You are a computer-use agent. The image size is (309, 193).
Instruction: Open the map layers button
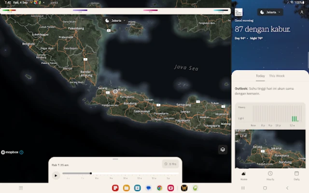[222, 150]
